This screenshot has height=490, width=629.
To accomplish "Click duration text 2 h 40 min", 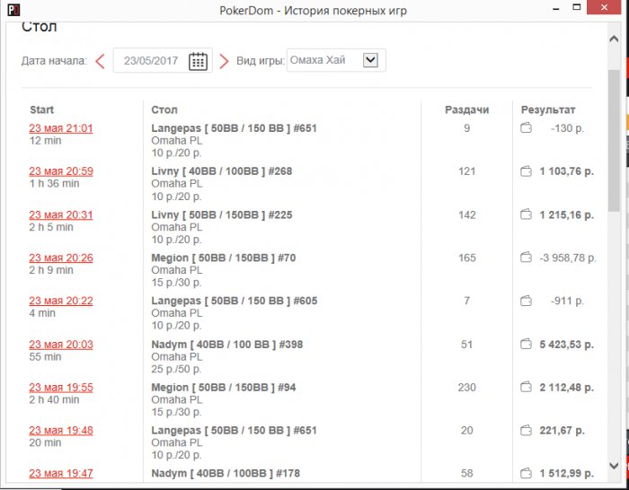I will [x=54, y=399].
